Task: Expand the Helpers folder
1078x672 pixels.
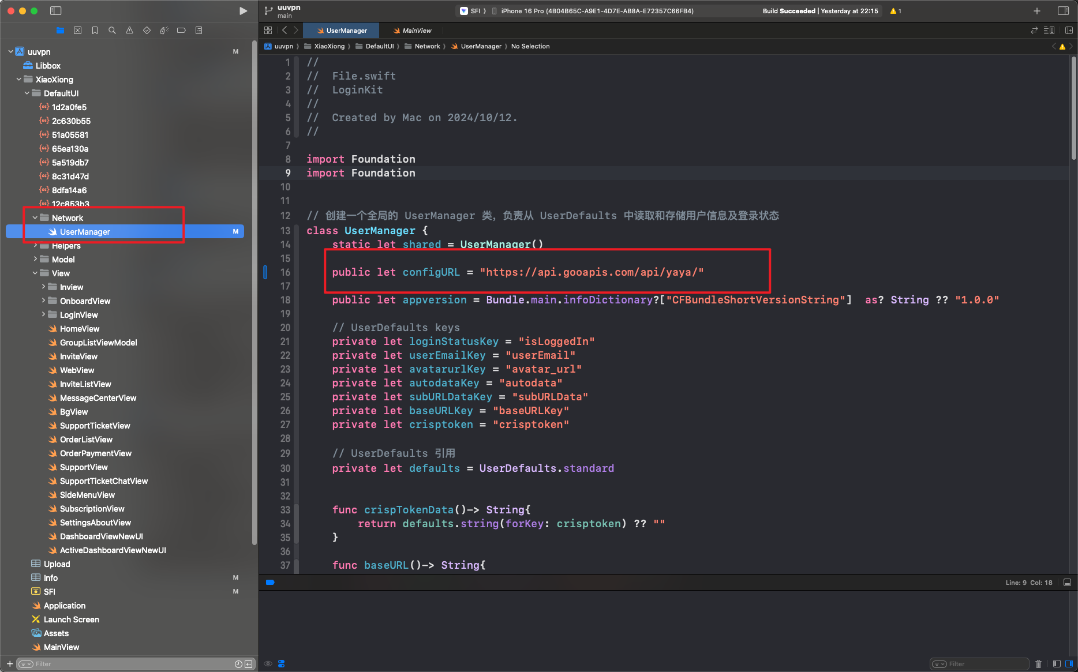Action: [x=35, y=246]
